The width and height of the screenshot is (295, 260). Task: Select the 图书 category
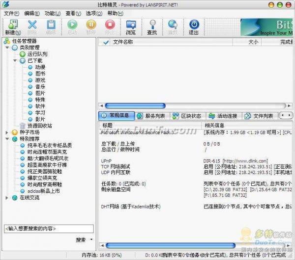40,74
